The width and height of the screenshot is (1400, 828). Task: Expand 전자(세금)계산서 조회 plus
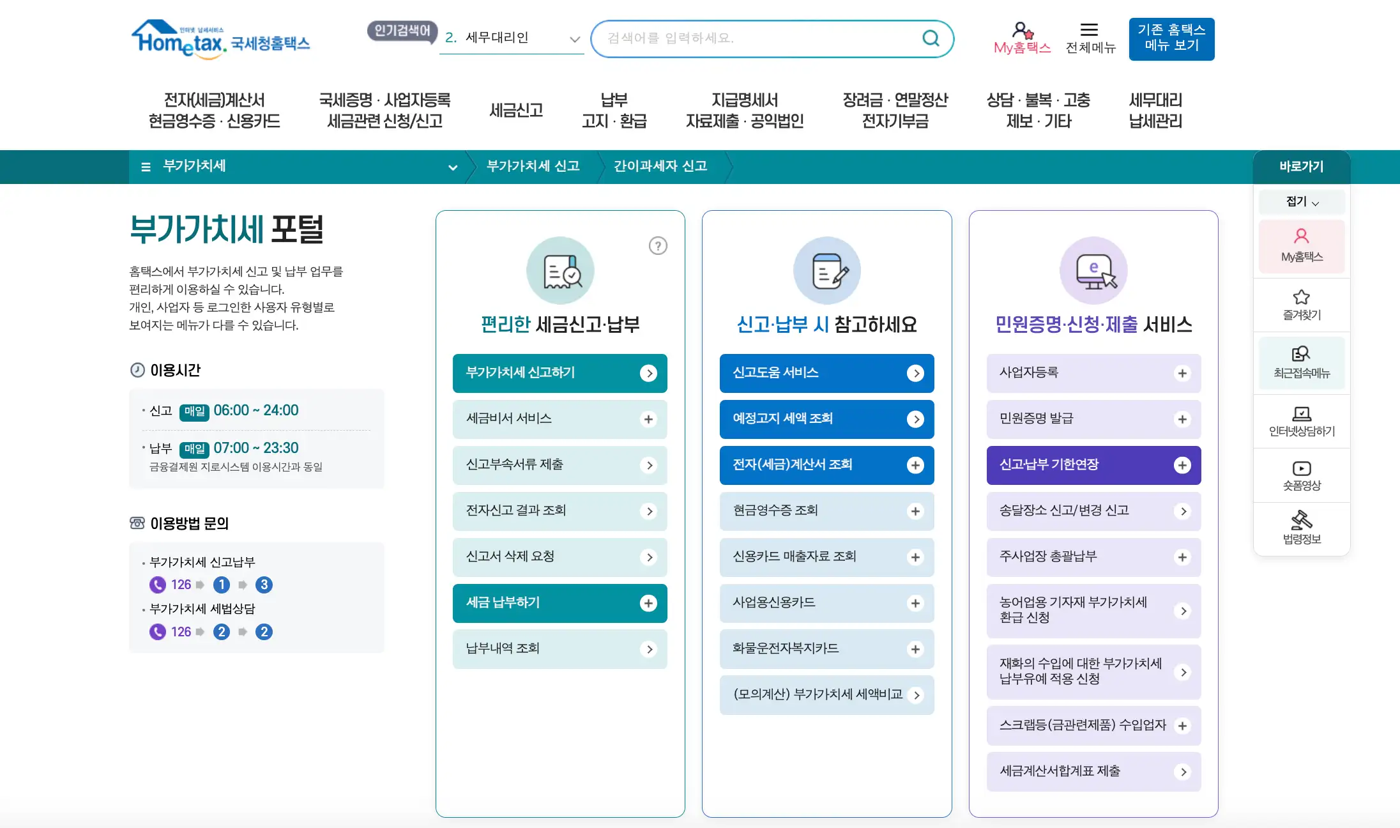pos(915,465)
